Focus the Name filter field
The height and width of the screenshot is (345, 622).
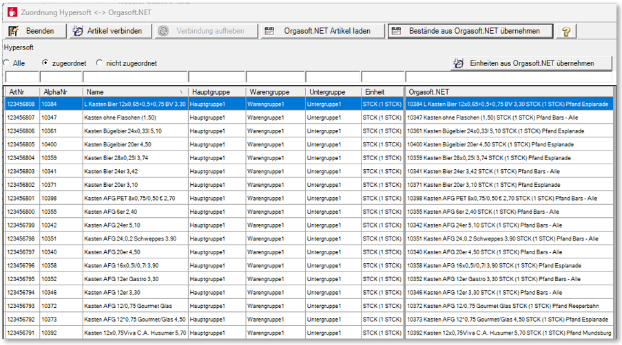(135, 77)
